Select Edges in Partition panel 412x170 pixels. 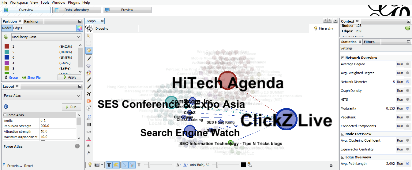(x=18, y=28)
